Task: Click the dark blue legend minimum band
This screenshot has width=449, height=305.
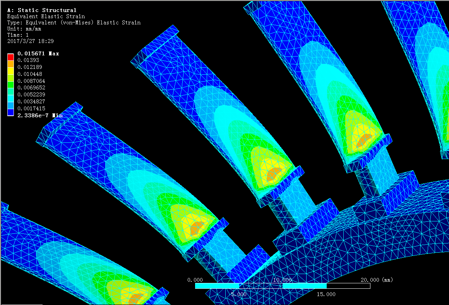Action: point(10,112)
